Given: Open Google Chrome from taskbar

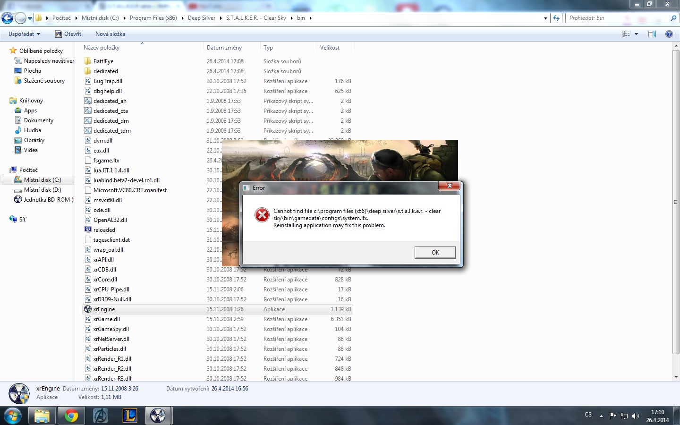Looking at the screenshot, I should pos(71,416).
